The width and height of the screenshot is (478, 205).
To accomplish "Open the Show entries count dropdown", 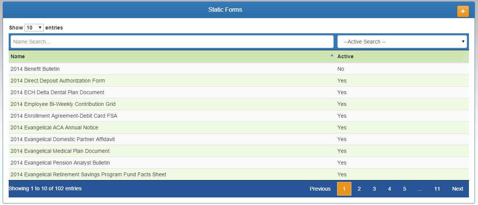I will [34, 28].
